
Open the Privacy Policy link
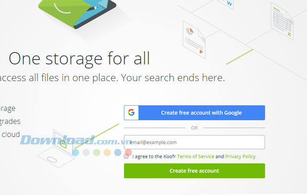(240, 157)
